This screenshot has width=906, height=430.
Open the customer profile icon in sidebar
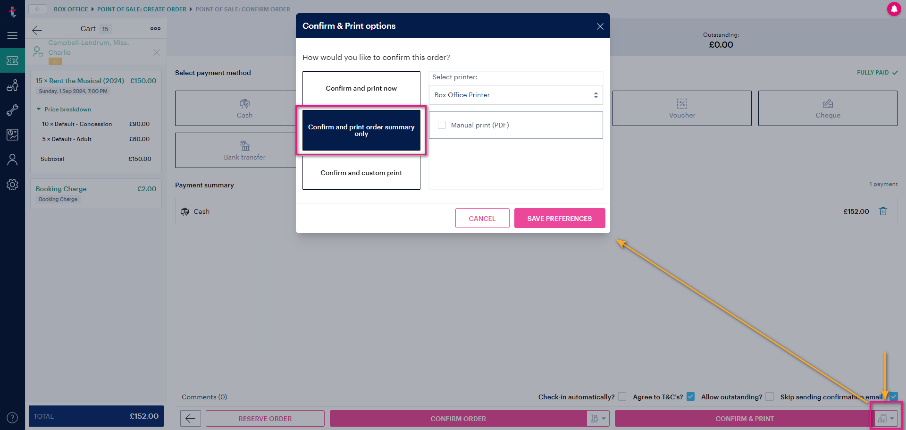(12, 160)
